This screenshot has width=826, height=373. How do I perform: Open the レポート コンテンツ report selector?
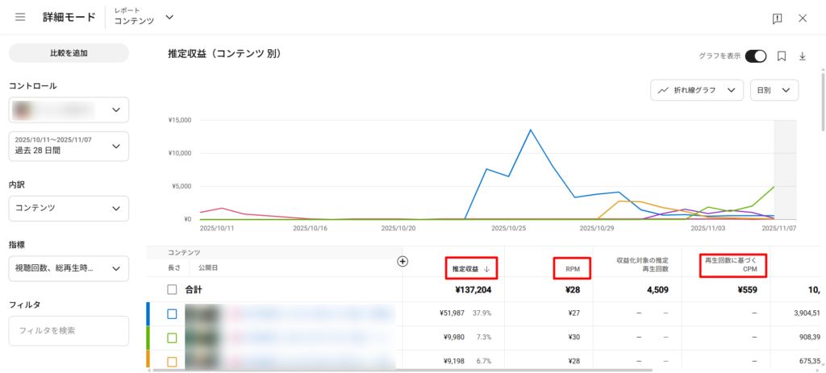(x=144, y=17)
